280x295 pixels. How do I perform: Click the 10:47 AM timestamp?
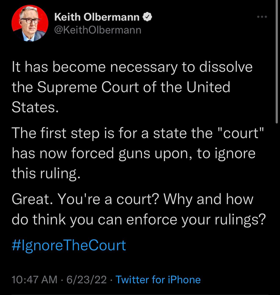pos(35,280)
